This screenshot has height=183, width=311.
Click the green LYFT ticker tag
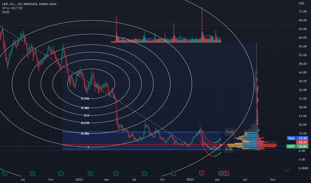(x=291, y=146)
